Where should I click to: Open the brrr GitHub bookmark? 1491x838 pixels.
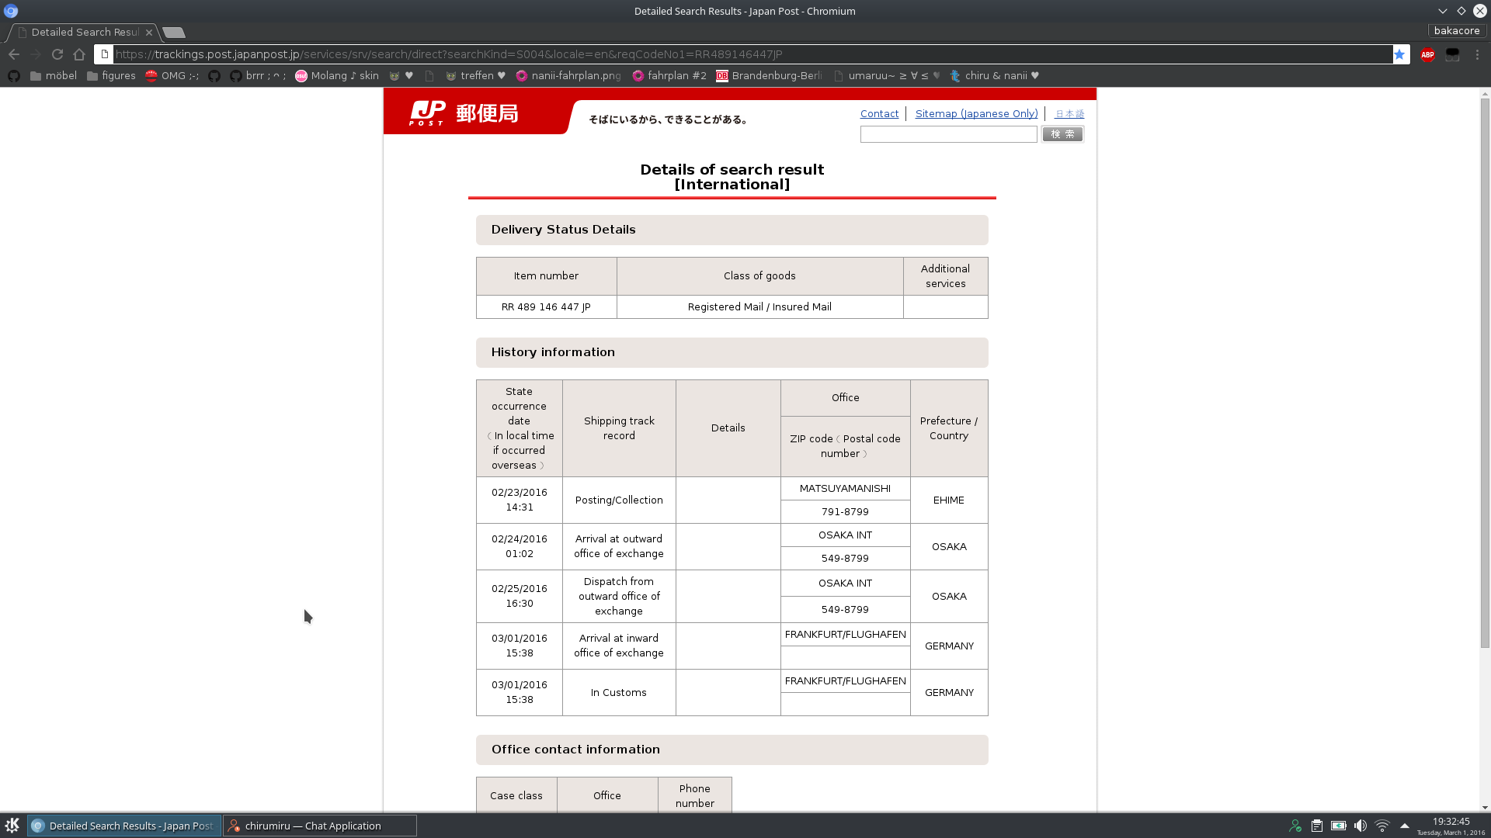tap(258, 76)
